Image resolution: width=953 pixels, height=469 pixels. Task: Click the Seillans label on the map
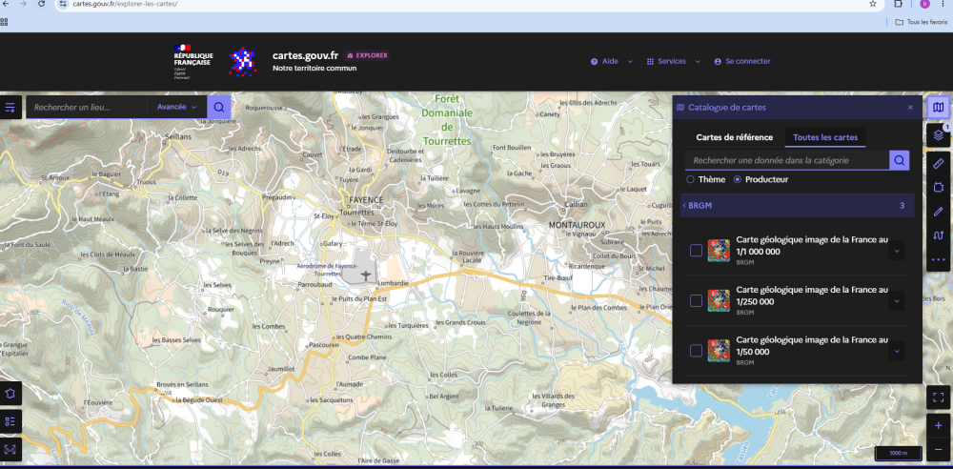(177, 137)
